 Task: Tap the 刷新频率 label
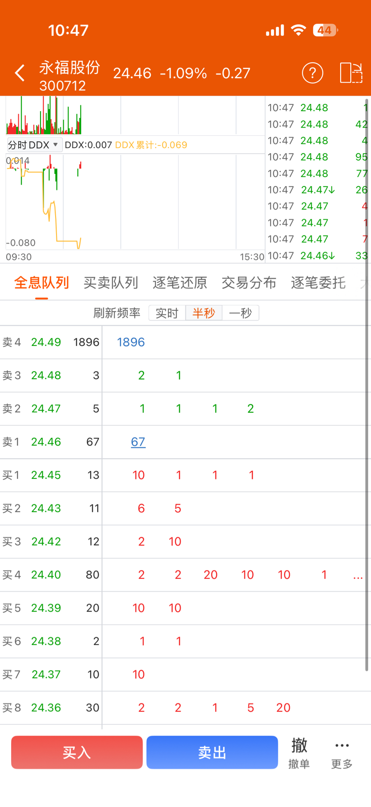point(117,313)
